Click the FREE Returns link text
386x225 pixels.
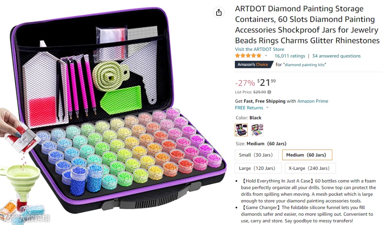pyautogui.click(x=249, y=108)
